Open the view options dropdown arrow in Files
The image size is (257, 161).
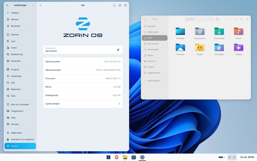(x=231, y=19)
